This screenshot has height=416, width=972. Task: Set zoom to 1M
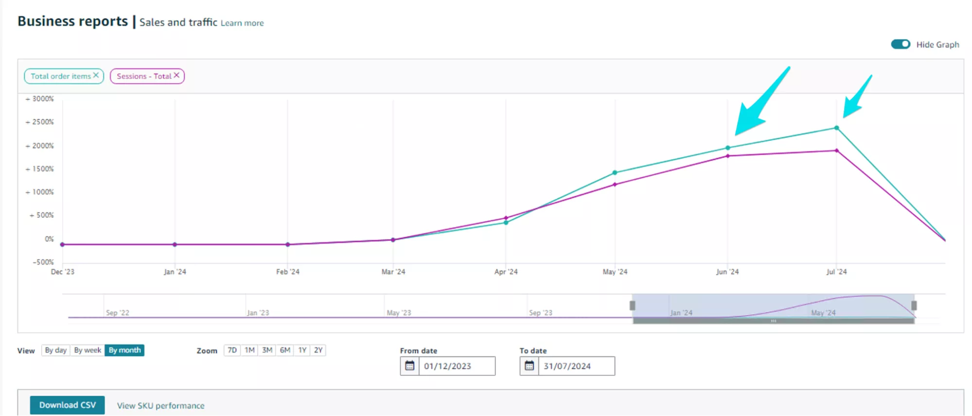pos(249,350)
